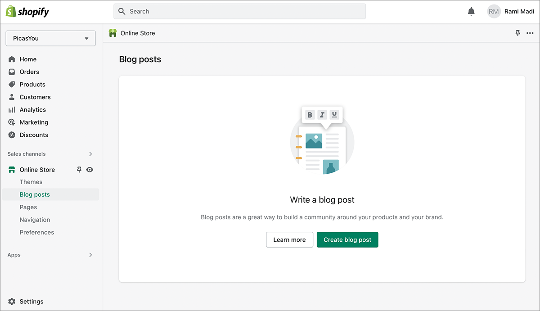Open the Navigation menu item
The image size is (540, 311).
(x=35, y=219)
